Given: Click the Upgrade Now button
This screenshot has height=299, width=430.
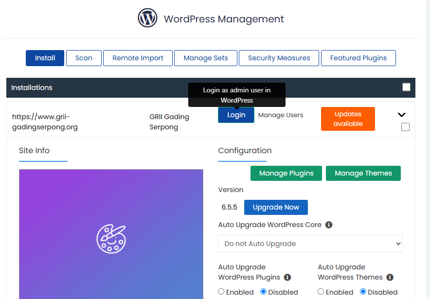Looking at the screenshot, I should tap(276, 207).
